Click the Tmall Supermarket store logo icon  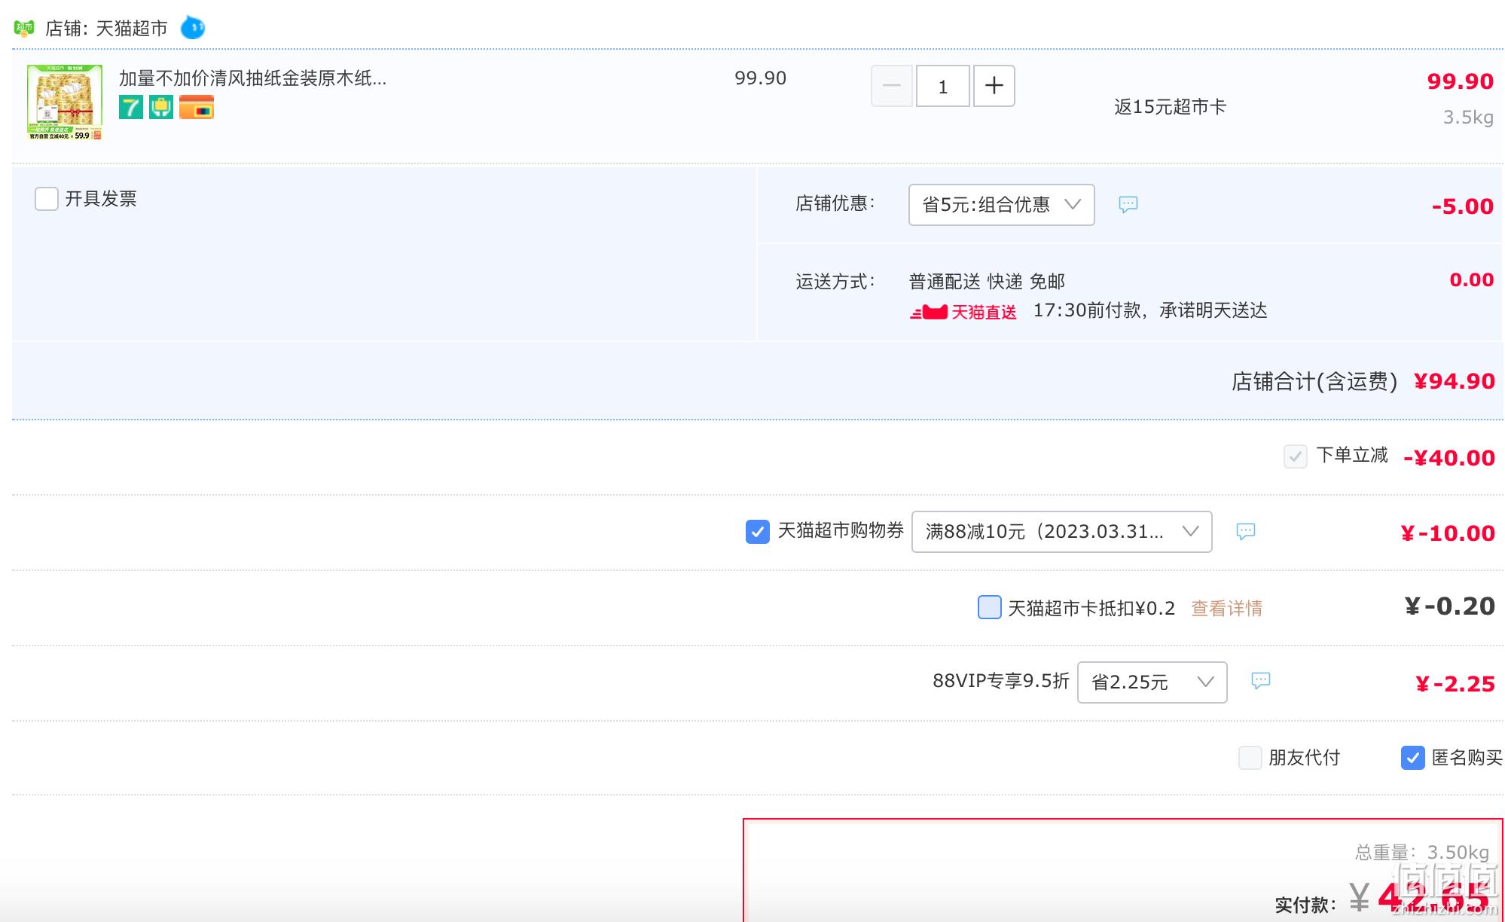[x=24, y=29]
